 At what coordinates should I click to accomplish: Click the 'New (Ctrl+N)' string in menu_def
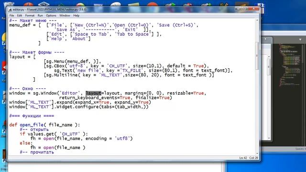tap(91, 25)
